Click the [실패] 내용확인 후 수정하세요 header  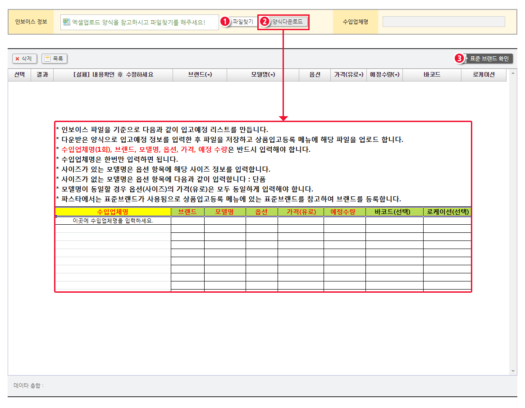(113, 75)
